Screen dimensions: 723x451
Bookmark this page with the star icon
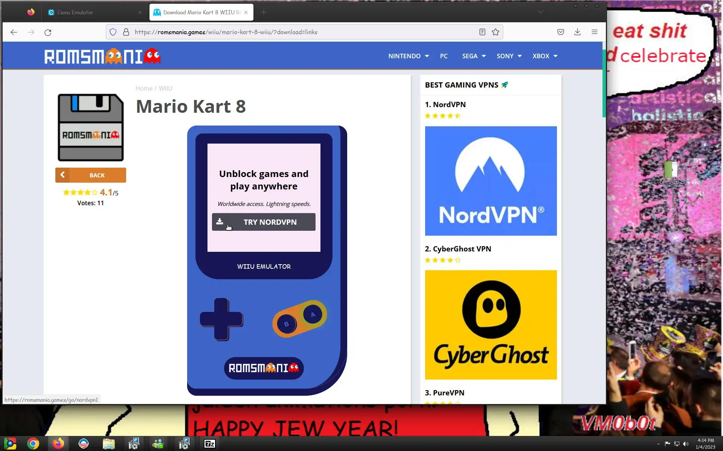(496, 32)
